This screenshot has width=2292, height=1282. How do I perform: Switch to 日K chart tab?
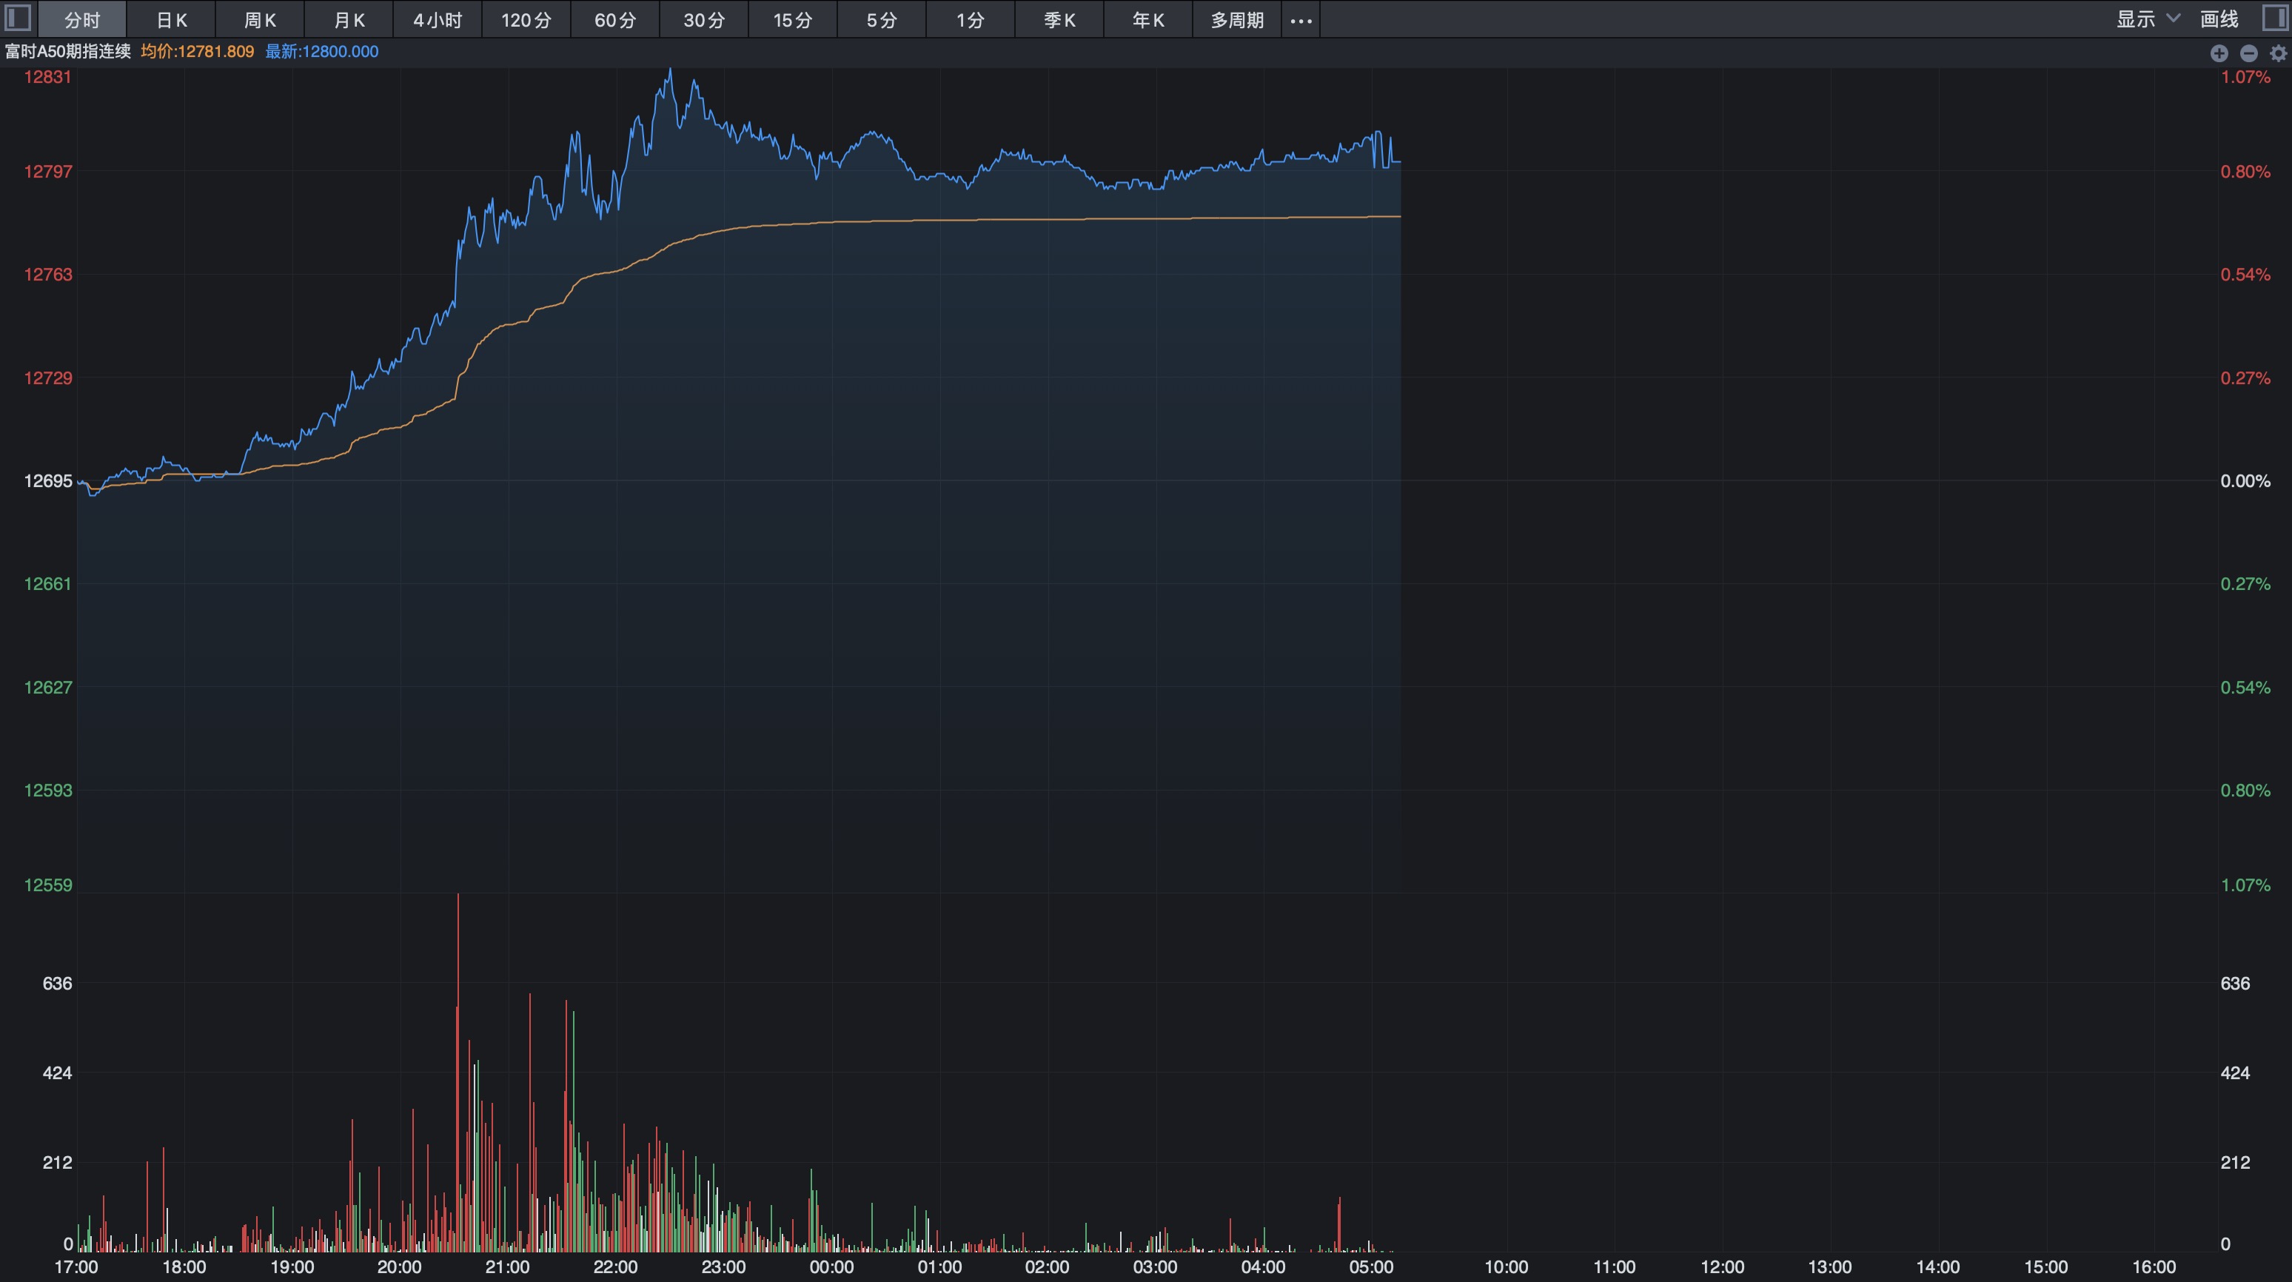tap(171, 19)
